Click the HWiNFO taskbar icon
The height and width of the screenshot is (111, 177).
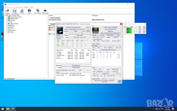13,109
